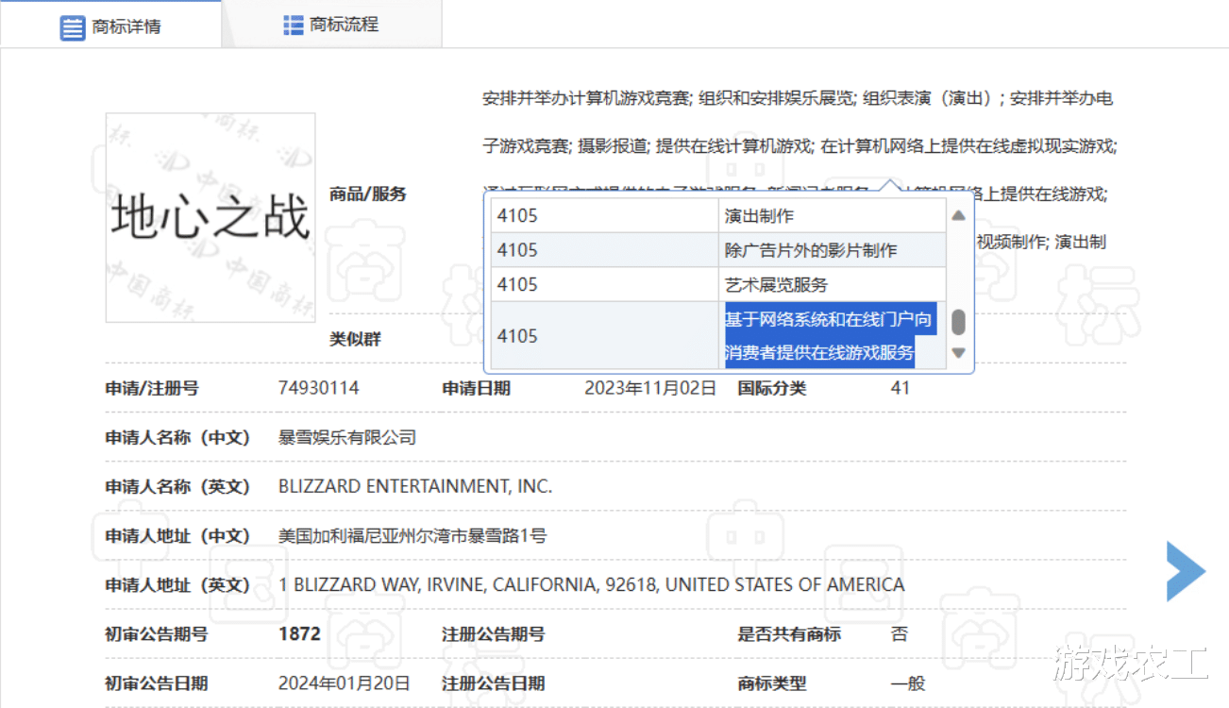The image size is (1229, 708).
Task: Click application date 2023年11月02日
Action: click(x=650, y=388)
